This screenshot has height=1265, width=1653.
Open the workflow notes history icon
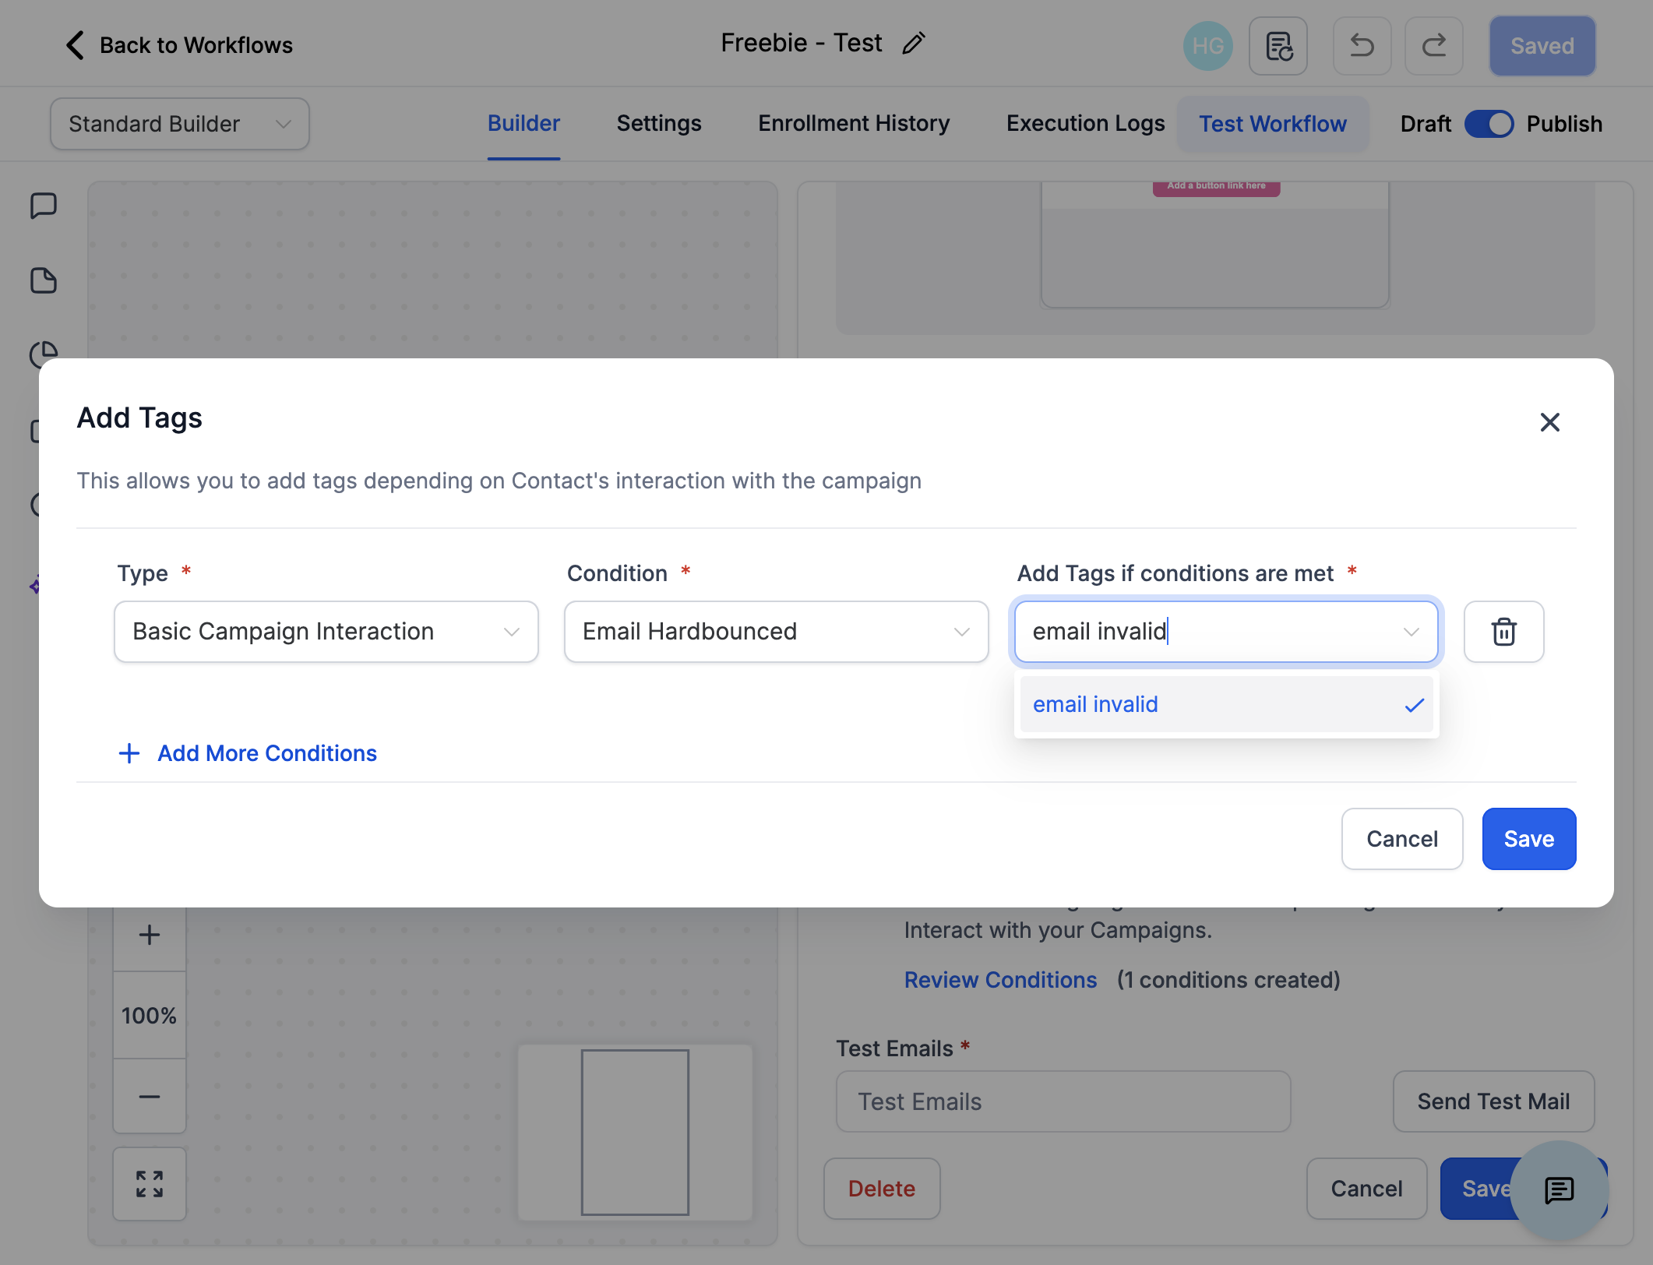pyautogui.click(x=1278, y=46)
